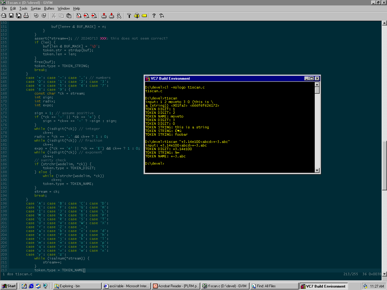Image resolution: width=387 pixels, height=290 pixels.
Task: Click the GVIM editor scroll up arrow
Action: (x=385, y=23)
